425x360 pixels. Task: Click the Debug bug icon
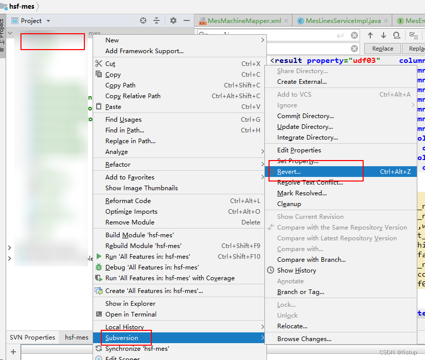click(99, 267)
